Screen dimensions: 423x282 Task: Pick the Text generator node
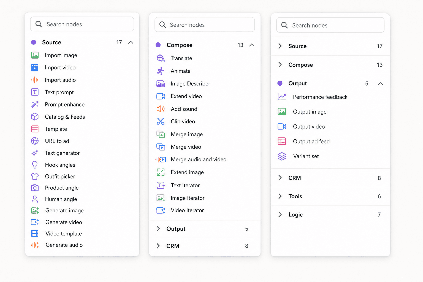click(82, 153)
